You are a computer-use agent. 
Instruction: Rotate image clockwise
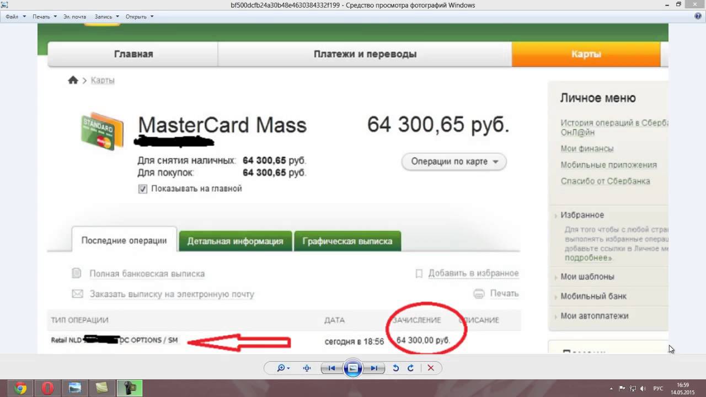[x=410, y=368]
